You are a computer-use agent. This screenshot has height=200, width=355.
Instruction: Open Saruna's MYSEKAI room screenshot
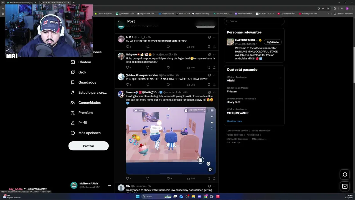pos(171,141)
